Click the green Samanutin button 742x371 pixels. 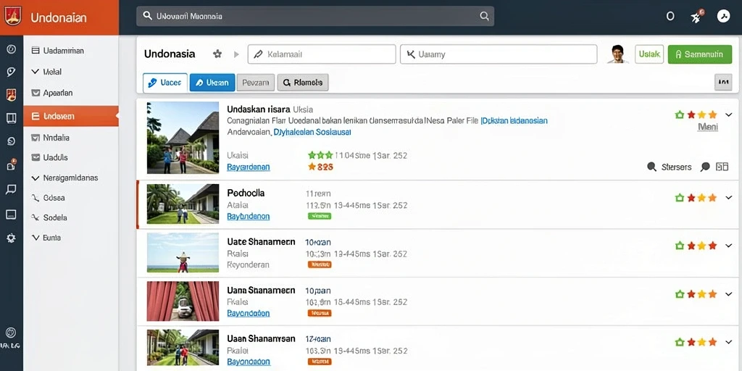click(x=700, y=54)
